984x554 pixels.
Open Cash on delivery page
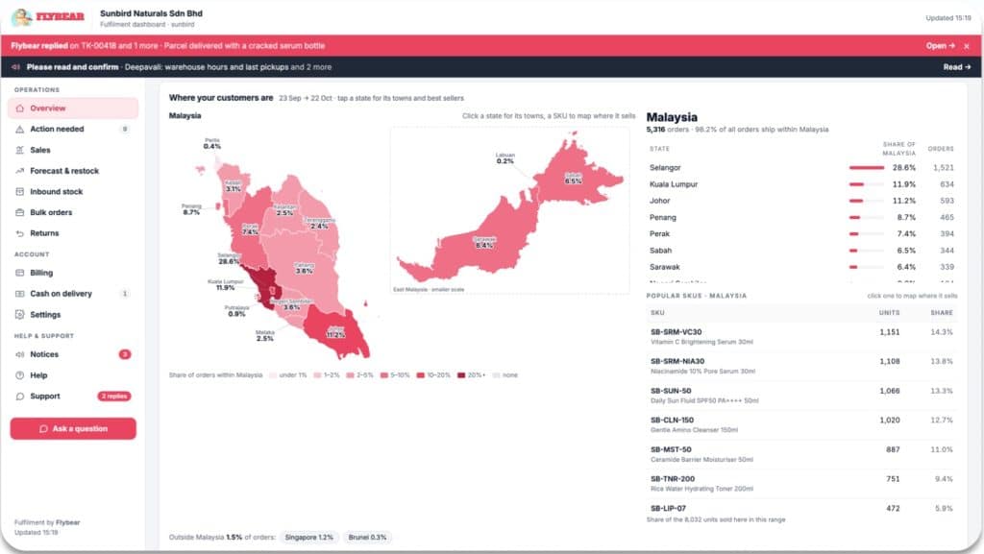[x=73, y=293]
